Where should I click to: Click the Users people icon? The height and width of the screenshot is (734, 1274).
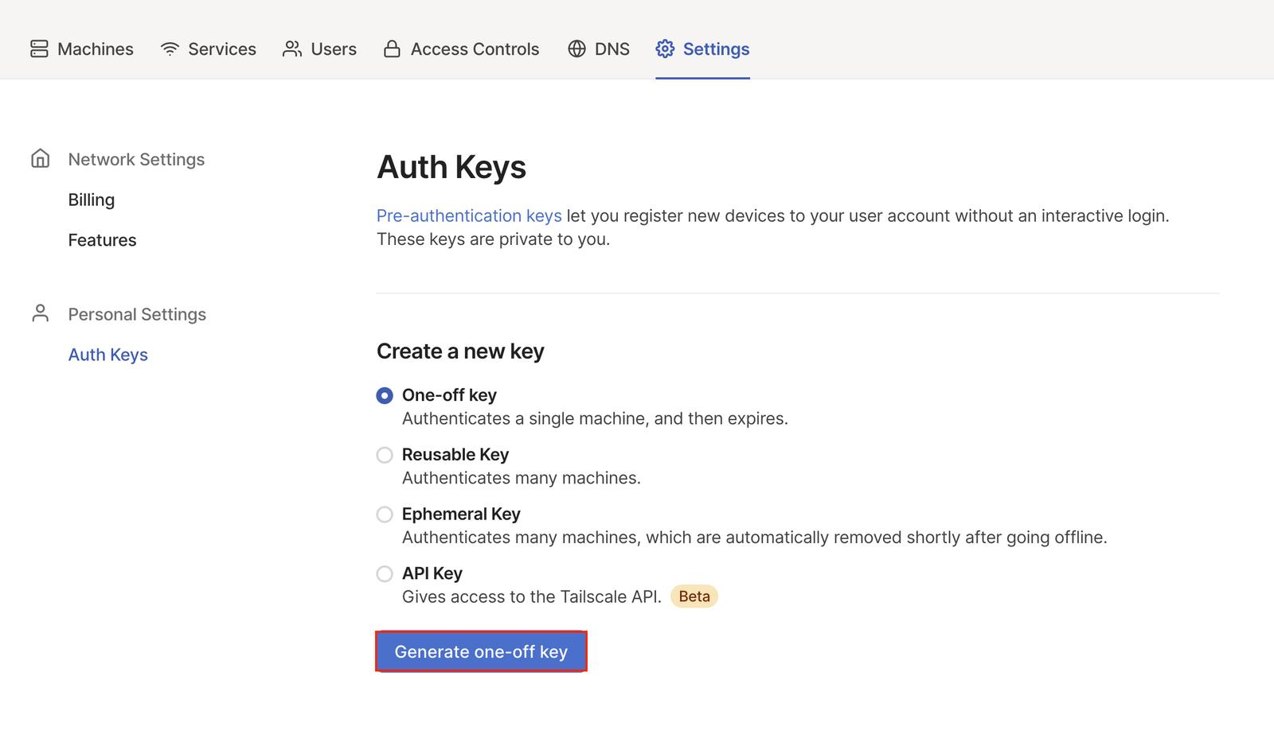pos(292,49)
